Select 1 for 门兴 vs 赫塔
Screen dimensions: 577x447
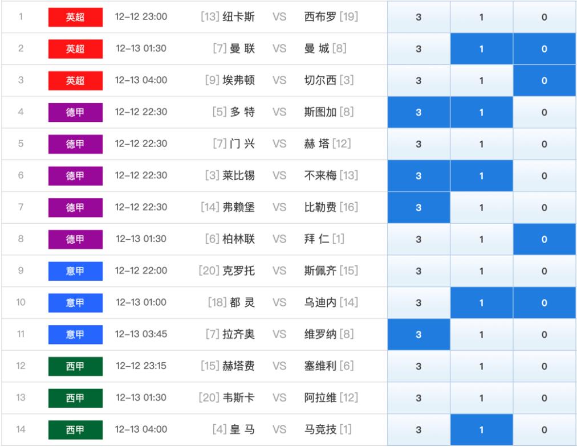click(482, 144)
